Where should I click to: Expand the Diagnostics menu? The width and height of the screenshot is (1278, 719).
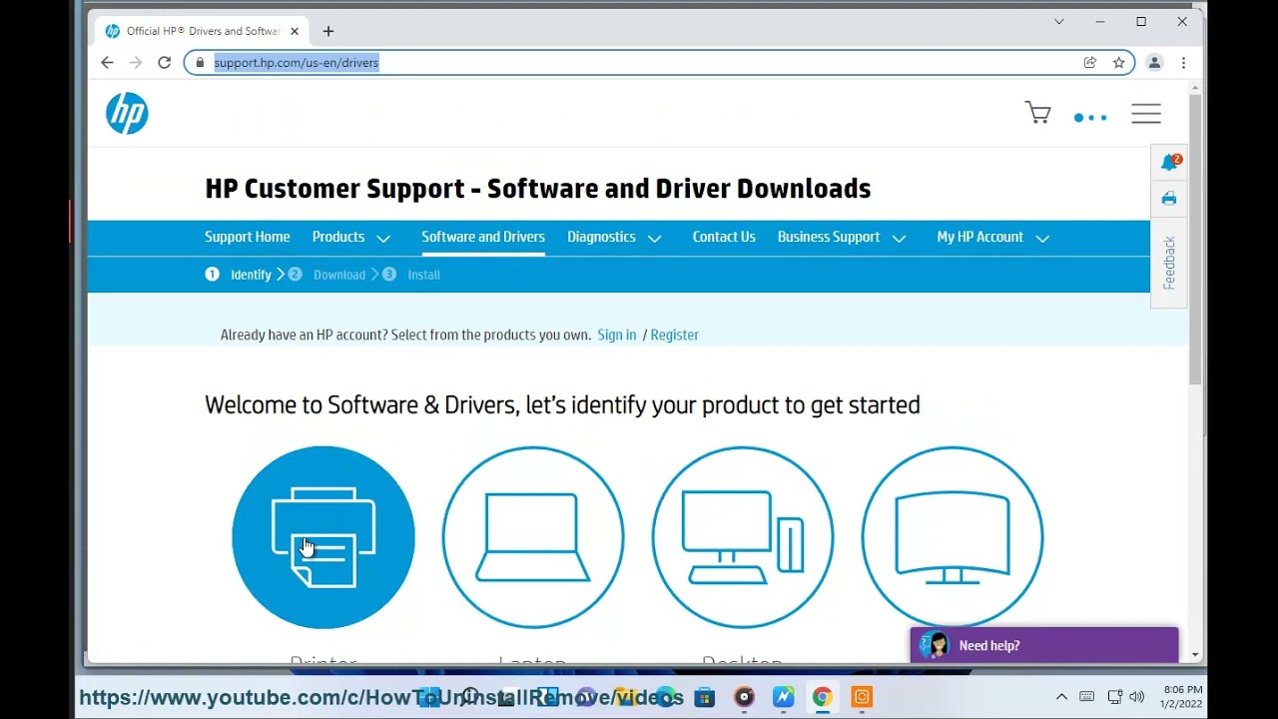[x=614, y=238]
